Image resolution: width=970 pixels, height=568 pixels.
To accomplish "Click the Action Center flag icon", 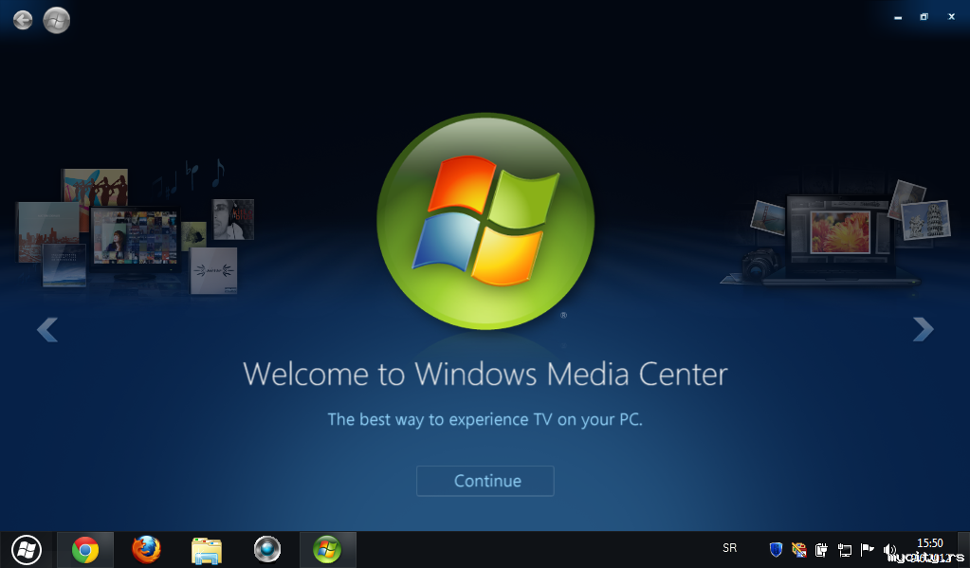I will 868,549.
